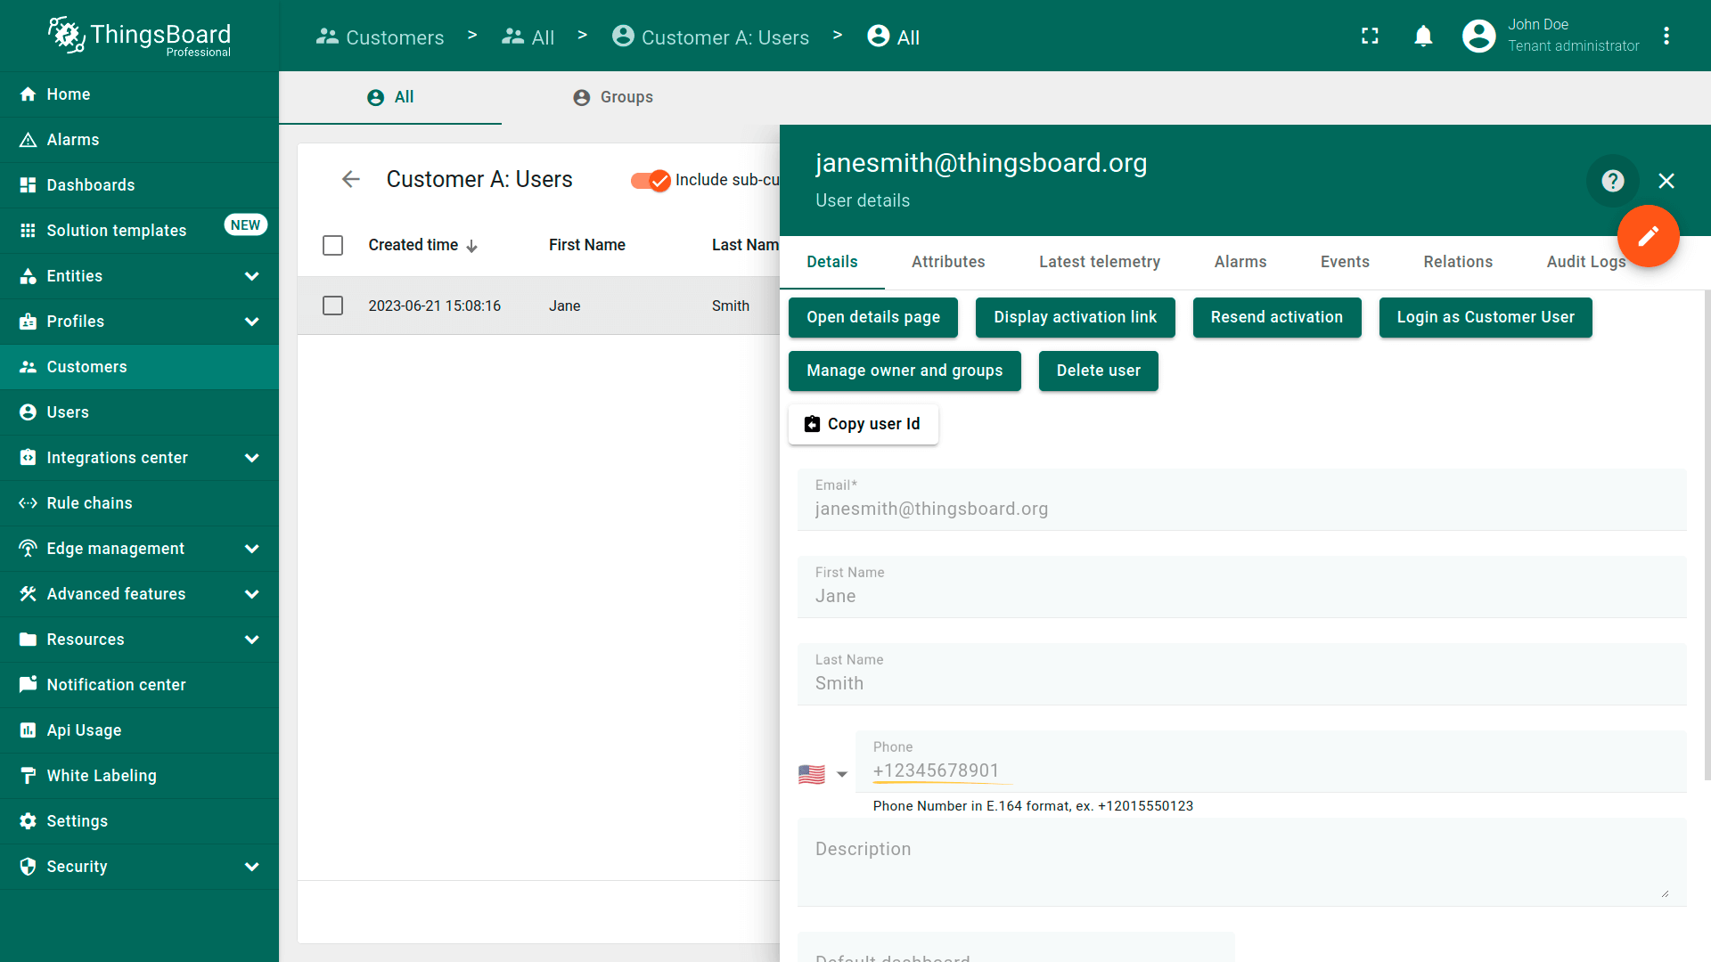This screenshot has width=1711, height=962.
Task: Toggle the Include sub-customers switch
Action: coord(651,180)
